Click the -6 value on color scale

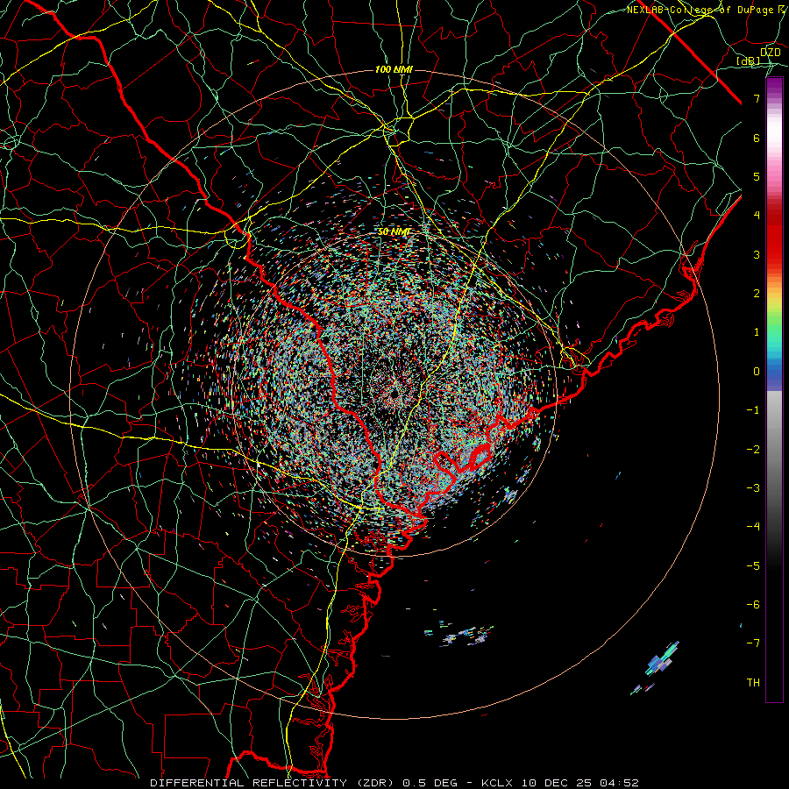753,605
